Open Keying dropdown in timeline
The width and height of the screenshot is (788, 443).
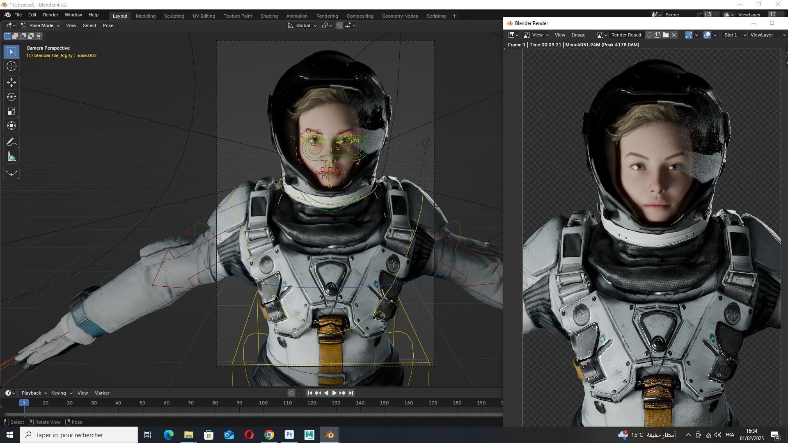pyautogui.click(x=61, y=393)
